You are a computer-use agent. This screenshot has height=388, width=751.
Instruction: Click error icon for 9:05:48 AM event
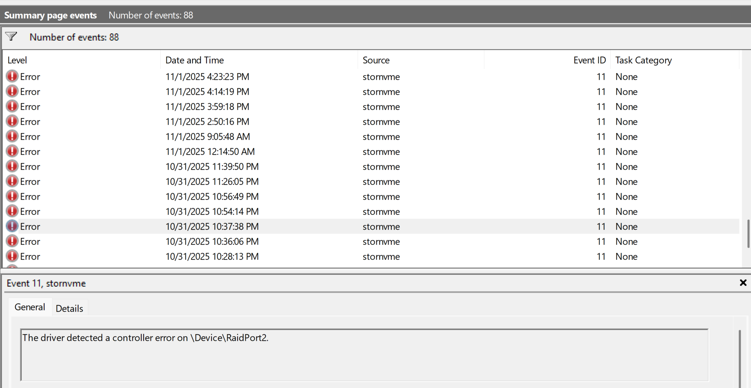point(12,136)
